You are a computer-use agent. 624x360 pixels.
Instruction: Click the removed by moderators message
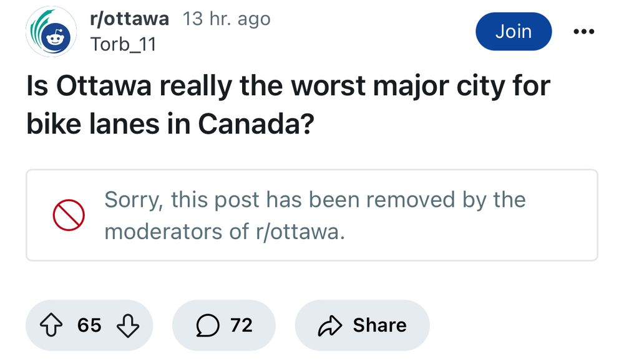click(x=315, y=216)
